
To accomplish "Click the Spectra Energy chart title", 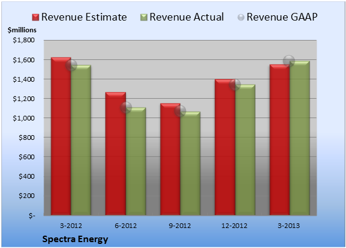I will click(75, 239).
